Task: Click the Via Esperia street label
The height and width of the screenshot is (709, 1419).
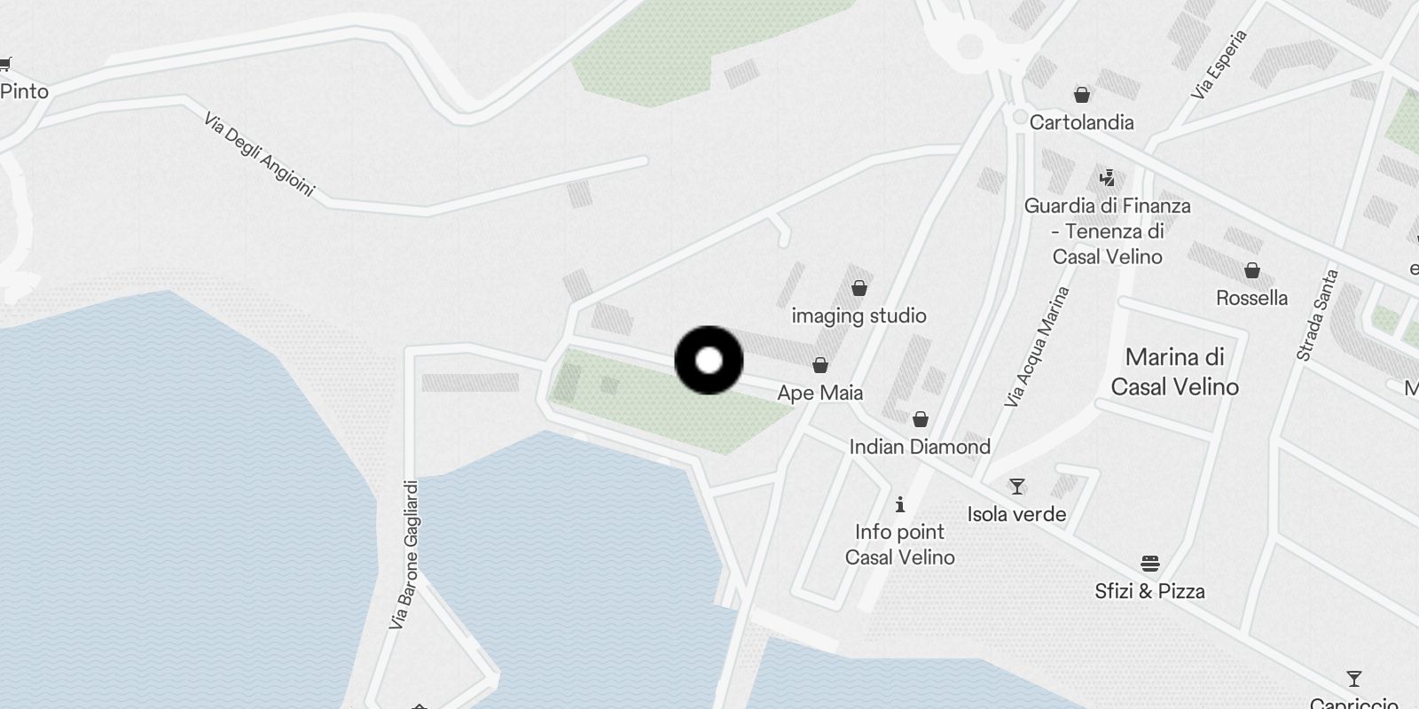Action: click(1219, 64)
